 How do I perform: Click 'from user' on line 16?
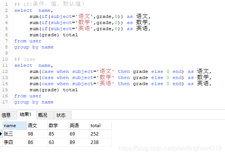(x=28, y=96)
